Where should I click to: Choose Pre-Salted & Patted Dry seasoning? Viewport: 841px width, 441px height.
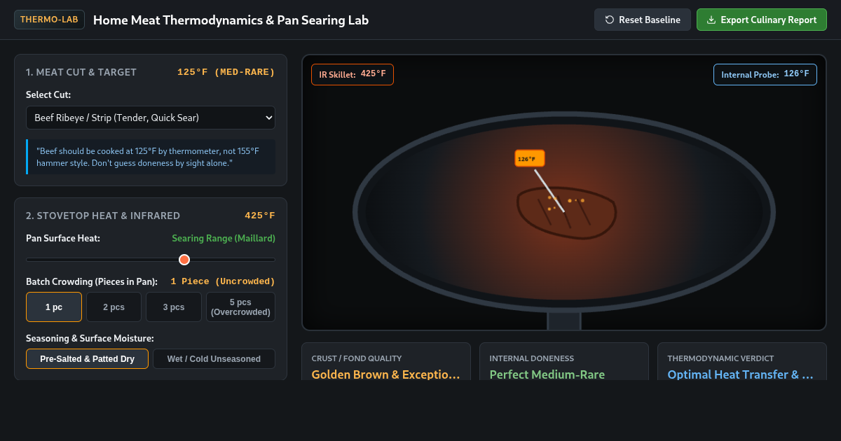point(87,358)
